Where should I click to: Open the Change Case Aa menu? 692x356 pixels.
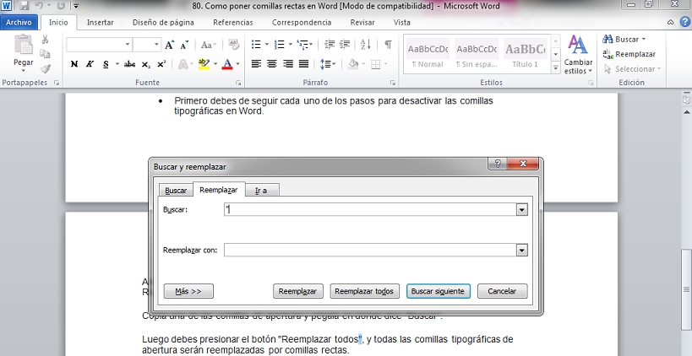pyautogui.click(x=209, y=45)
